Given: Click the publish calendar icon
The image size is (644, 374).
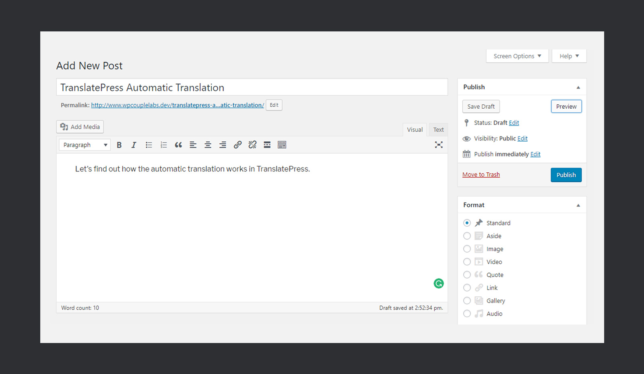Looking at the screenshot, I should pyautogui.click(x=466, y=154).
